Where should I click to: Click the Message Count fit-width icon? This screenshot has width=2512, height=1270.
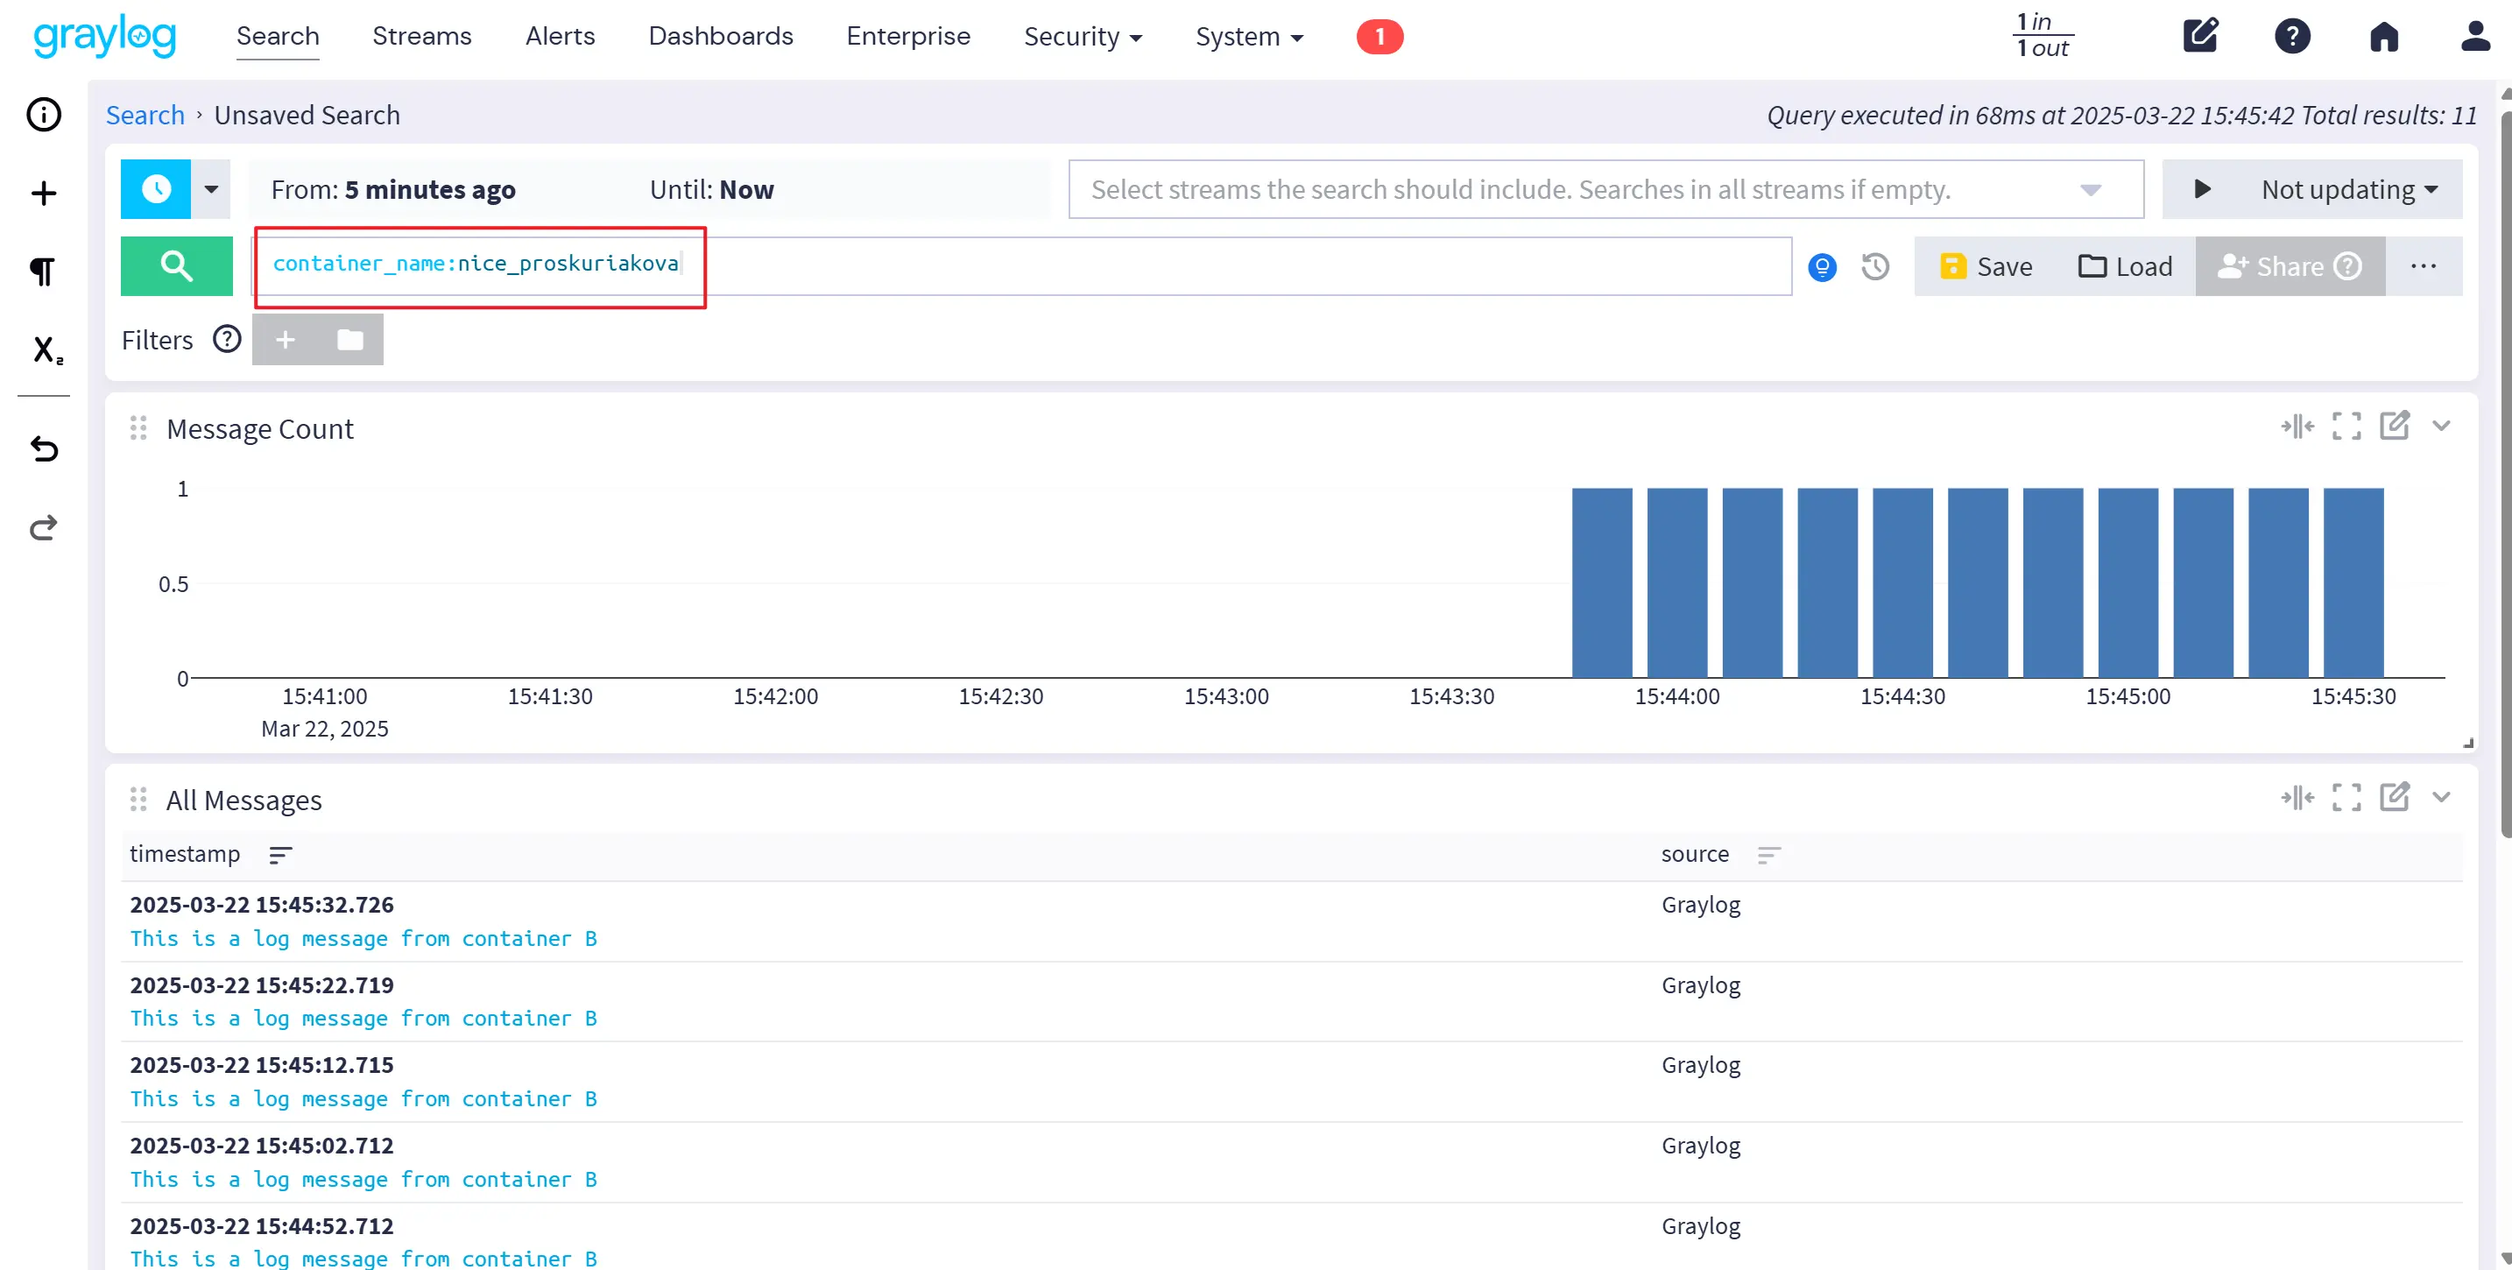(x=2297, y=427)
